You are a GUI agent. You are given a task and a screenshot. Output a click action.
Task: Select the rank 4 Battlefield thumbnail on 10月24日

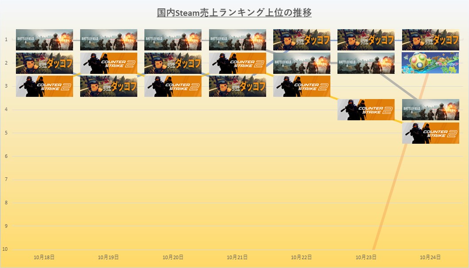(430, 110)
